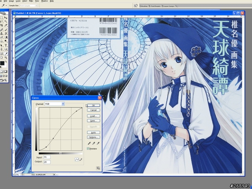Reset default colors small icon
This screenshot has height=189, width=252.
[x=1, y=67]
